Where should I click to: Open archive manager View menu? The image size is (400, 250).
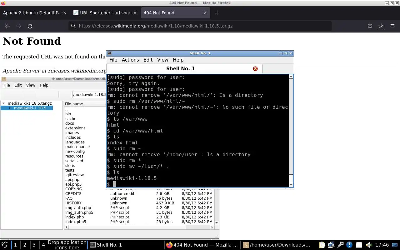pos(31,85)
